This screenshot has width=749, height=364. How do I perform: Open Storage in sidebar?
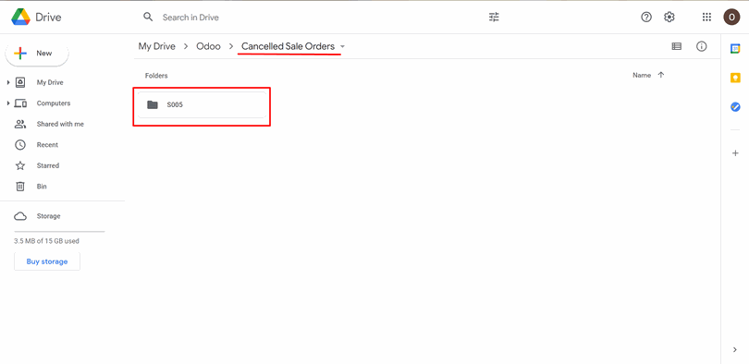[x=48, y=216]
